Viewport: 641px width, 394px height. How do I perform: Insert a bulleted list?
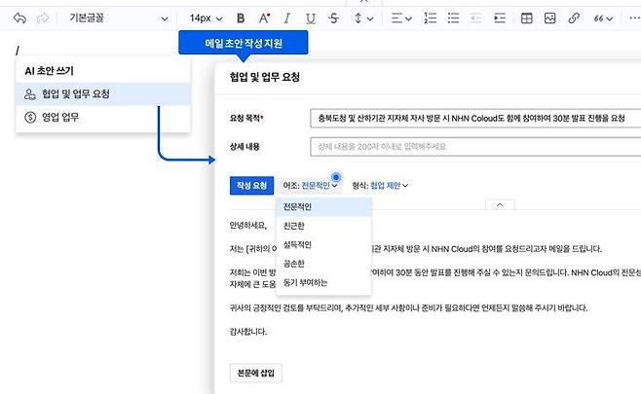453,18
